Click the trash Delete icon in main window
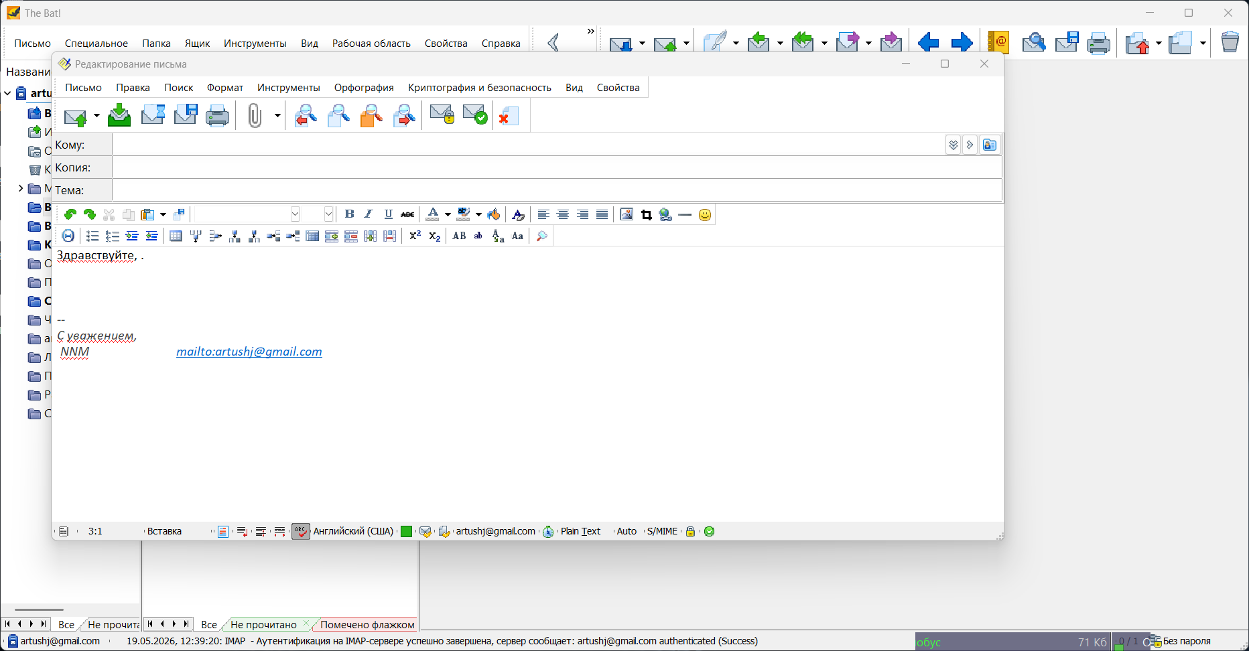Image resolution: width=1249 pixels, height=651 pixels. pyautogui.click(x=1230, y=42)
